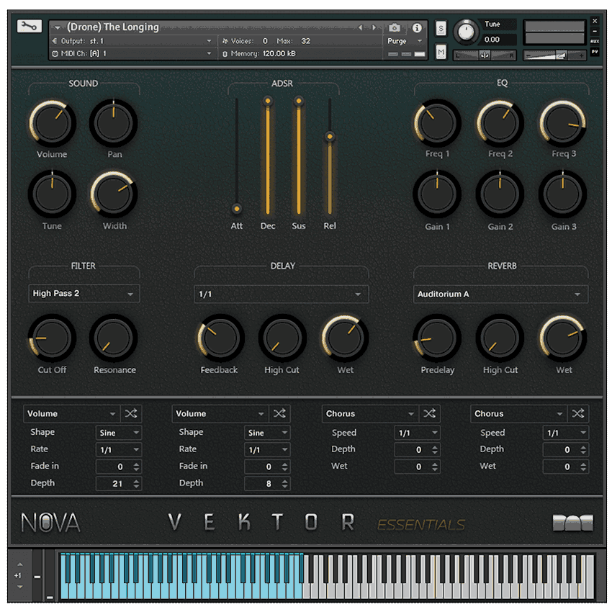Click the Volume knob in Sound section
The width and height of the screenshot is (612, 612).
(52, 122)
